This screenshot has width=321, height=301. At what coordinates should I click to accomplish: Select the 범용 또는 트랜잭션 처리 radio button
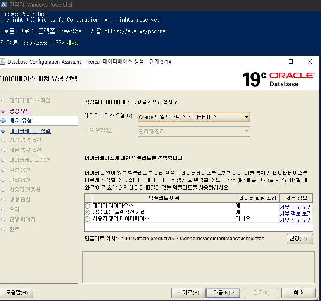pos(88,212)
